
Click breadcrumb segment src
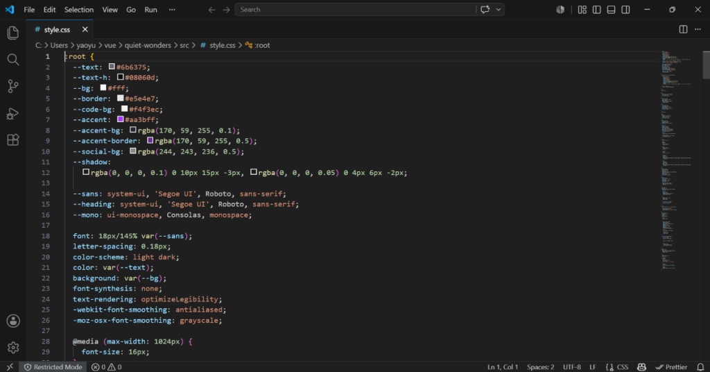(184, 45)
